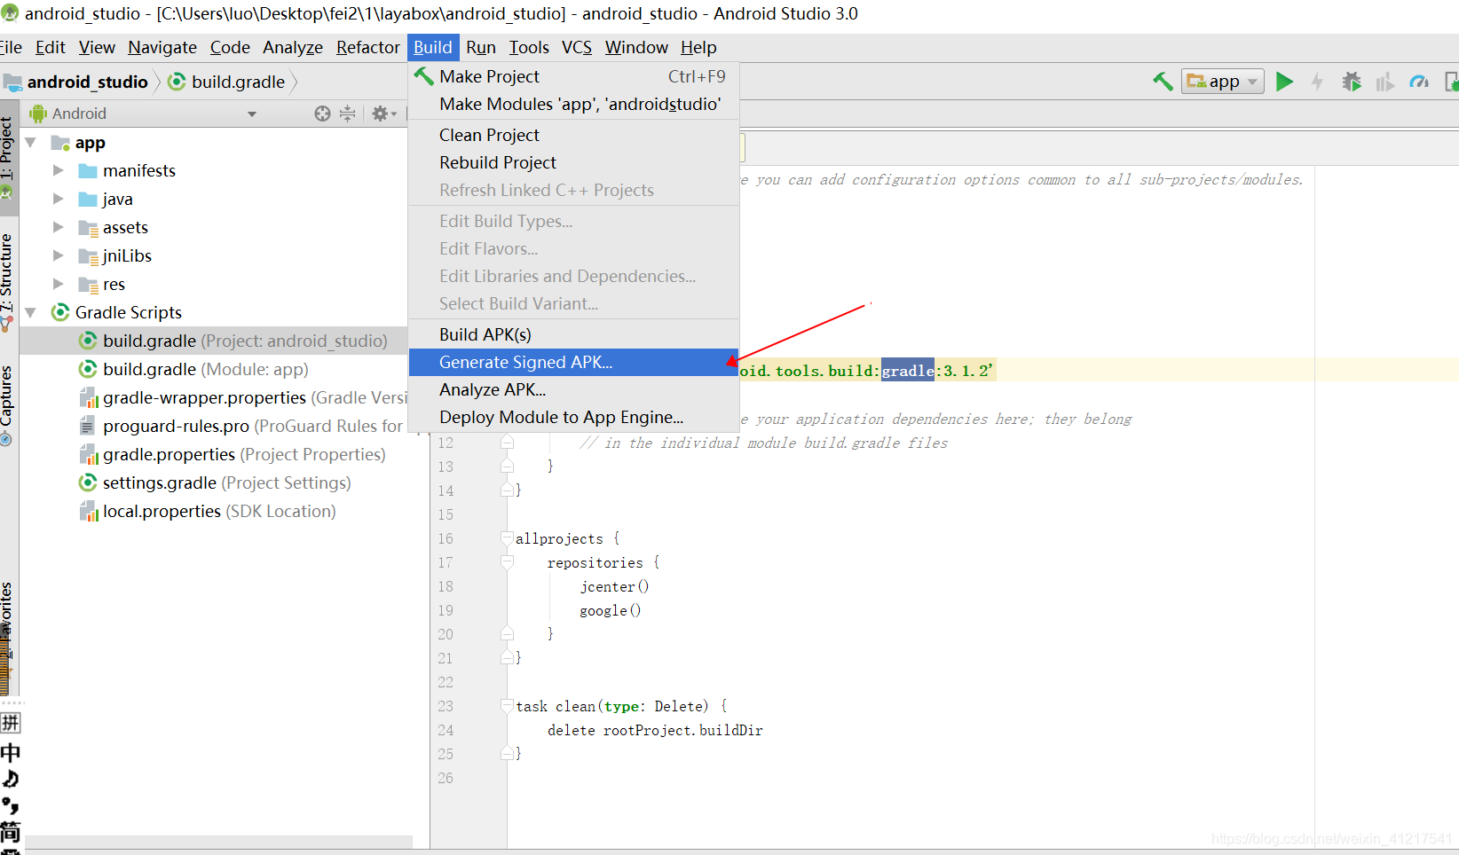The image size is (1459, 855).
Task: Run the app with the green play icon
Action: (1284, 82)
